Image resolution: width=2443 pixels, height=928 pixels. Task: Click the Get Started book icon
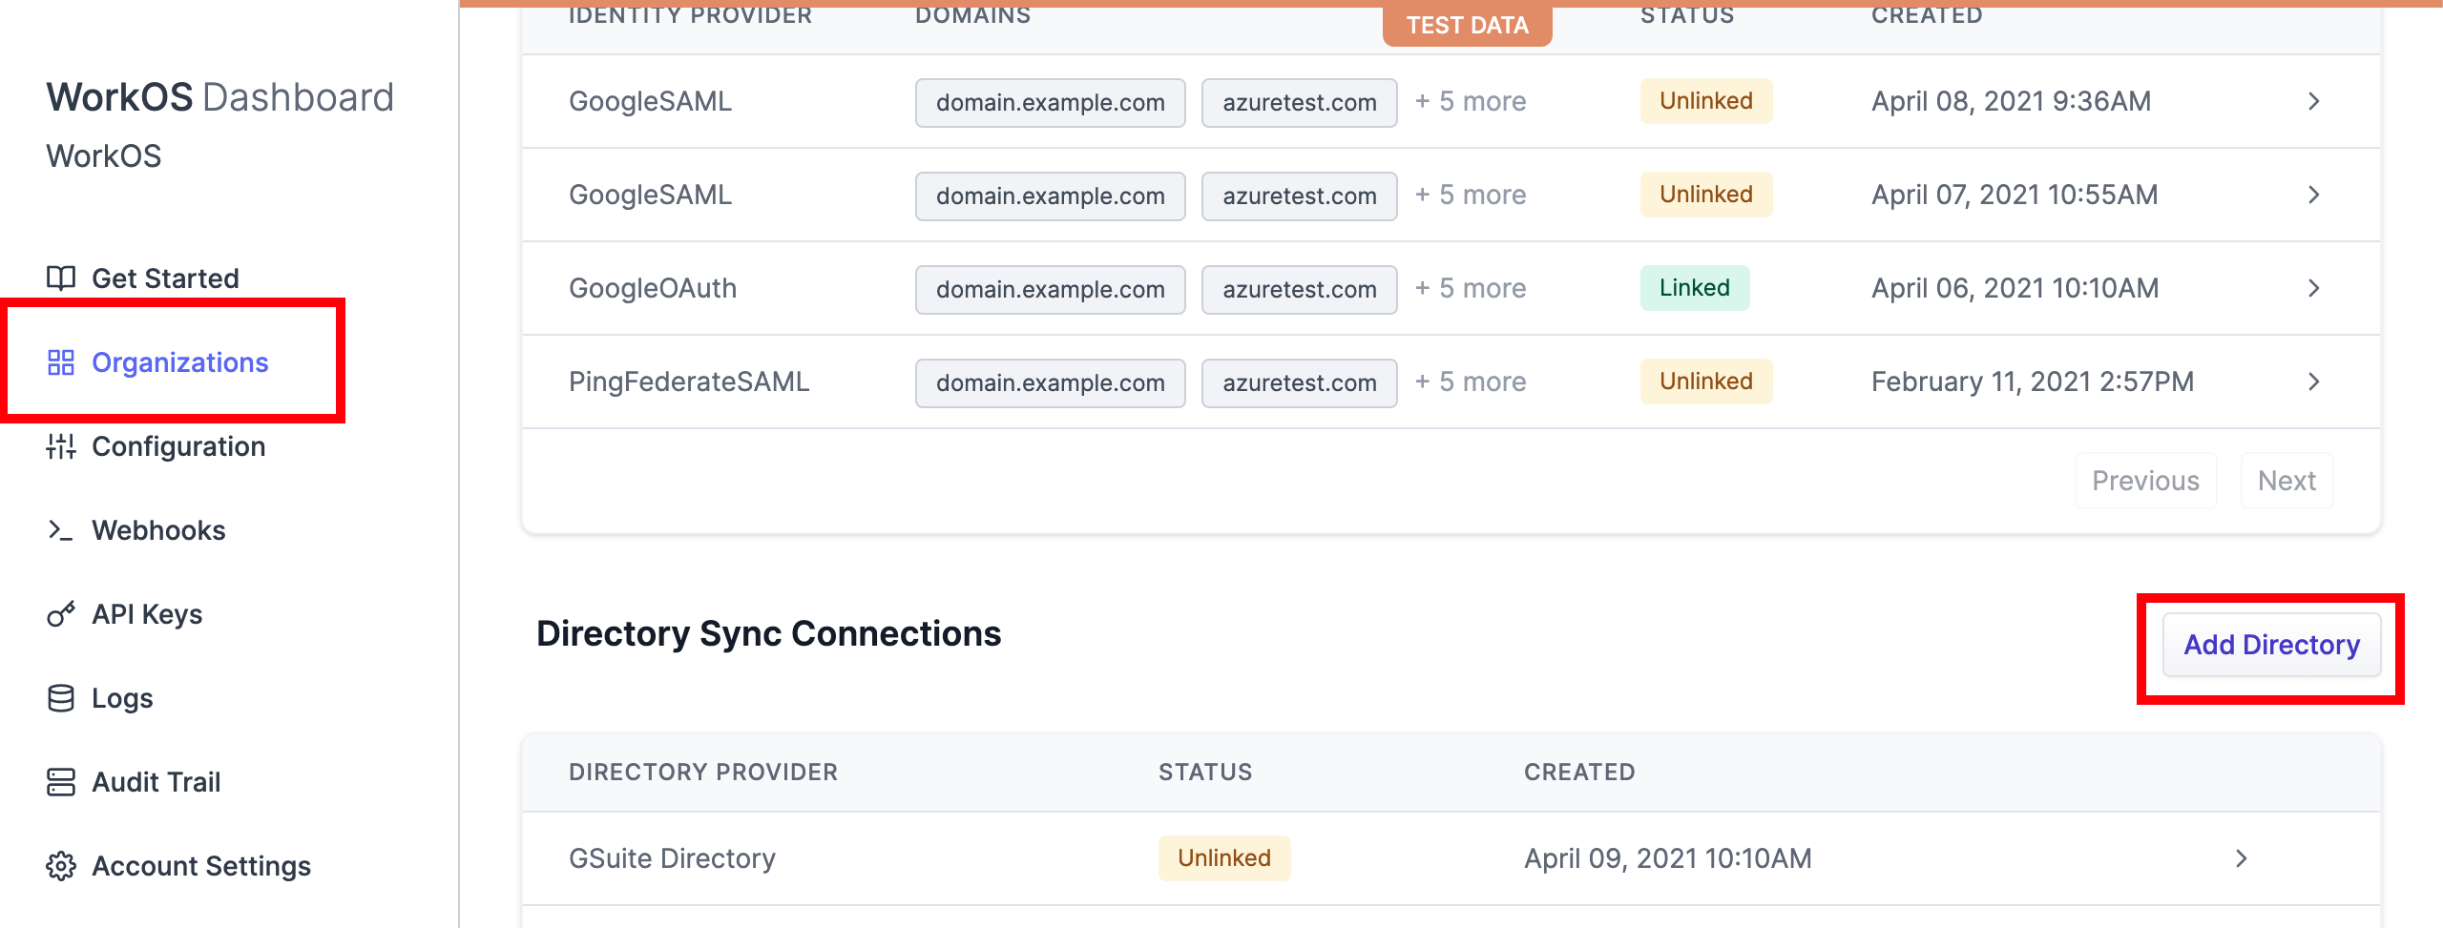pos(61,278)
